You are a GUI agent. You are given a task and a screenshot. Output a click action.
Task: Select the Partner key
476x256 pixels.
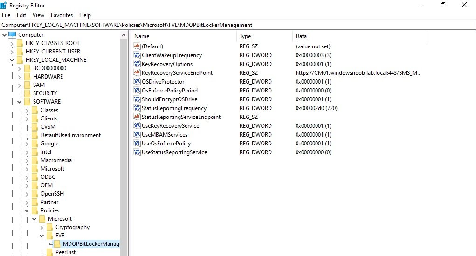click(x=49, y=202)
